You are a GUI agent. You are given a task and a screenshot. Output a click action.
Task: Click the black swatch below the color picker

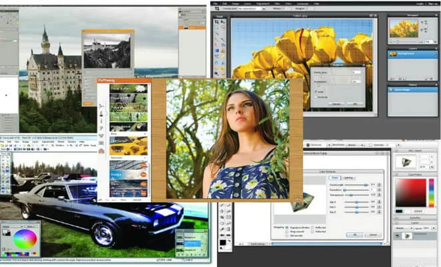[x=399, y=211]
